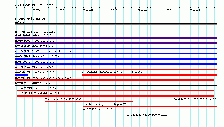Click the red nsv6319699 variant bar
Viewport: 224px width, 127px height.
point(89,101)
